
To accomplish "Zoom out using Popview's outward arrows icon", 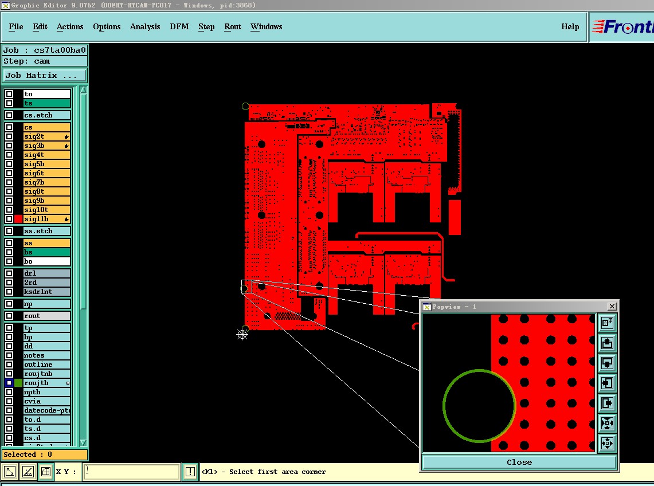I will (608, 443).
